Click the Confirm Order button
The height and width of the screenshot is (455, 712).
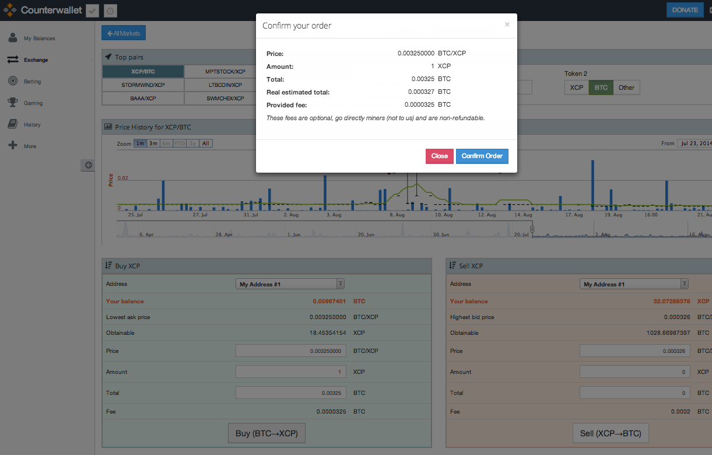[482, 156]
